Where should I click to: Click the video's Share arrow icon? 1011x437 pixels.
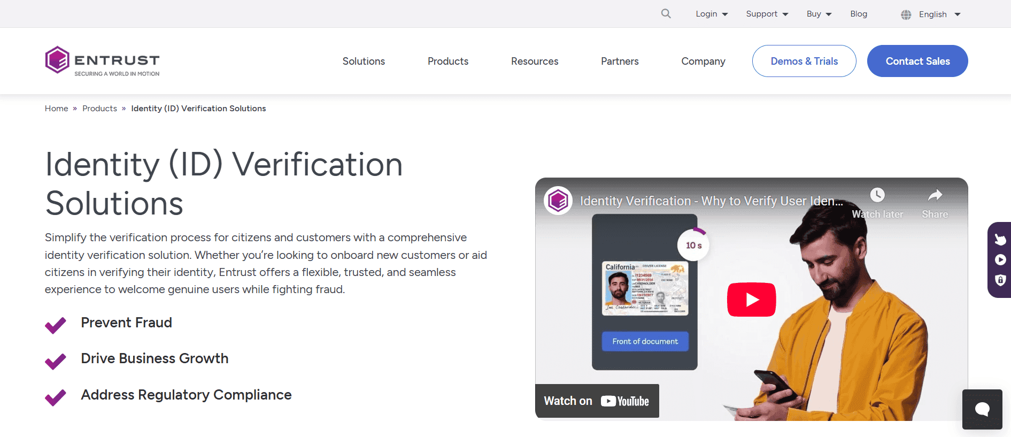pos(935,195)
